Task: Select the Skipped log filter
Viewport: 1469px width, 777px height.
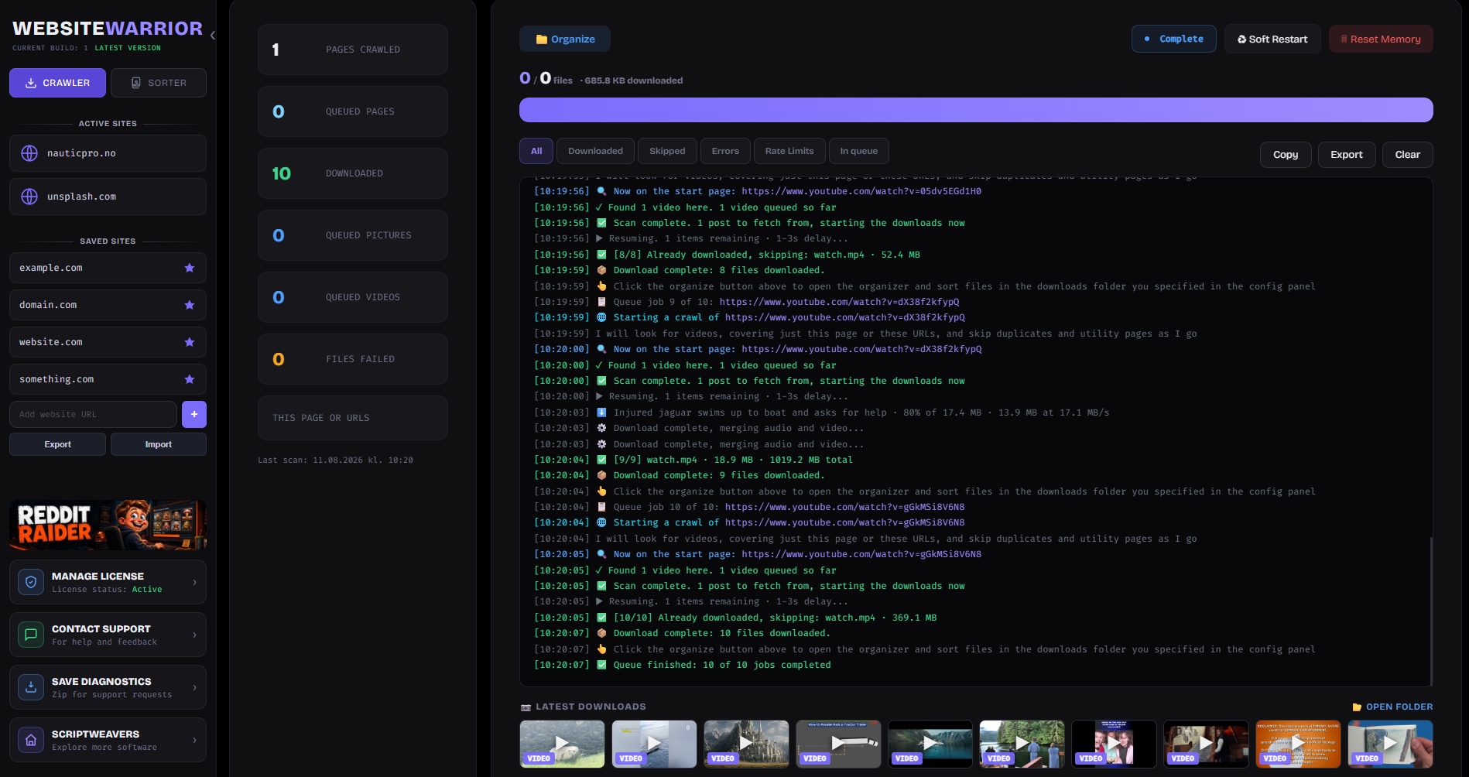Action: (x=667, y=151)
